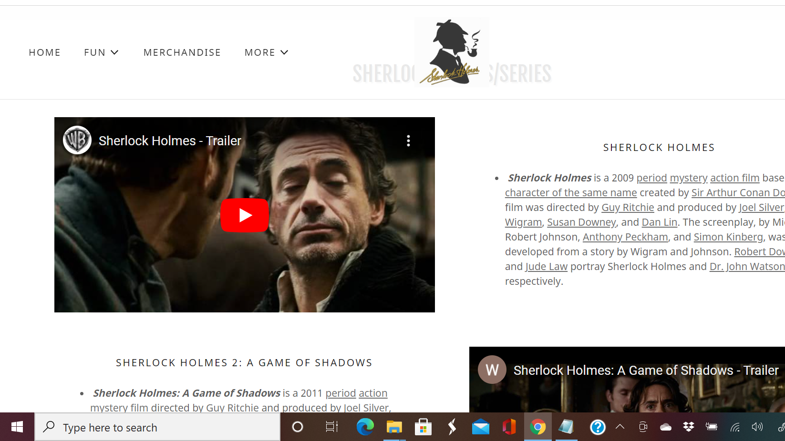Open the 'Simon Kinberg' link

click(x=728, y=237)
